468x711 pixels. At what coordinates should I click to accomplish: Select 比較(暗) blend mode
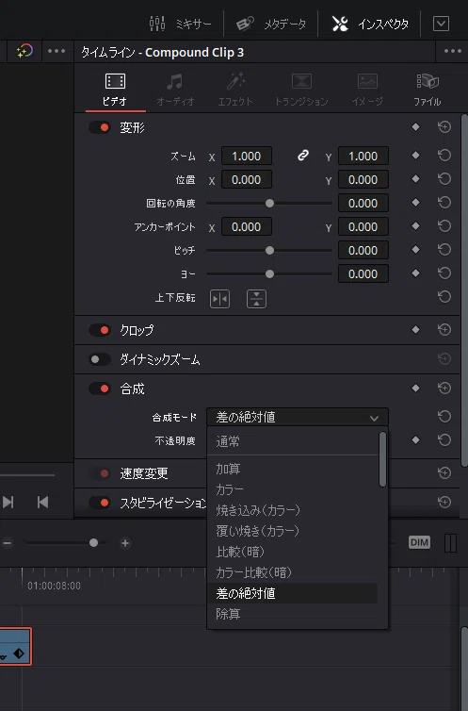coord(293,552)
